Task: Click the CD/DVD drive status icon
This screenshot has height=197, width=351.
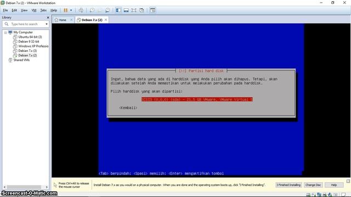Action: point(314,195)
